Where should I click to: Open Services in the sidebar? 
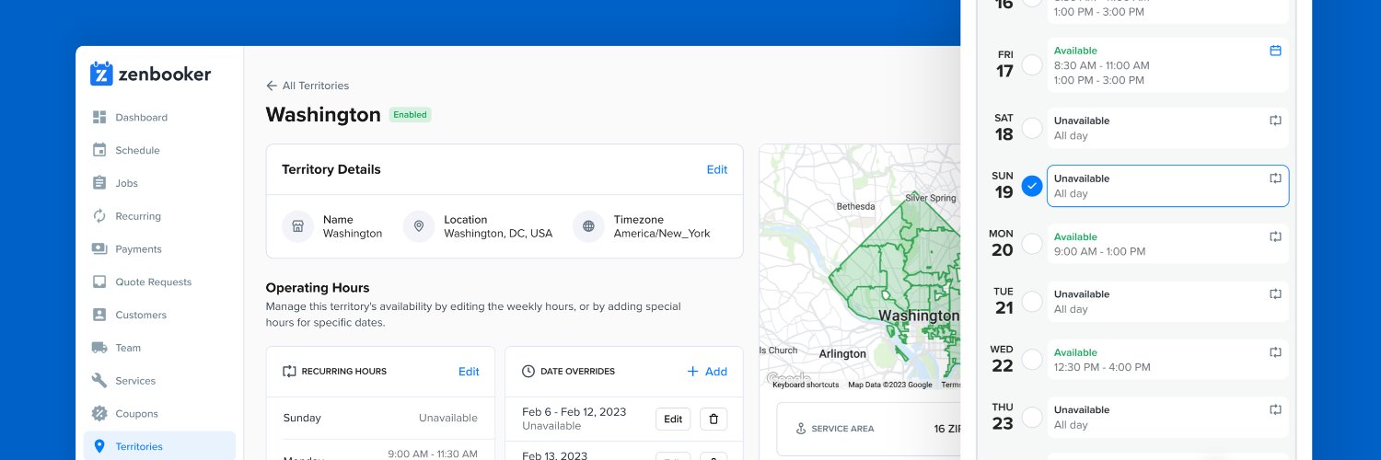click(159, 381)
